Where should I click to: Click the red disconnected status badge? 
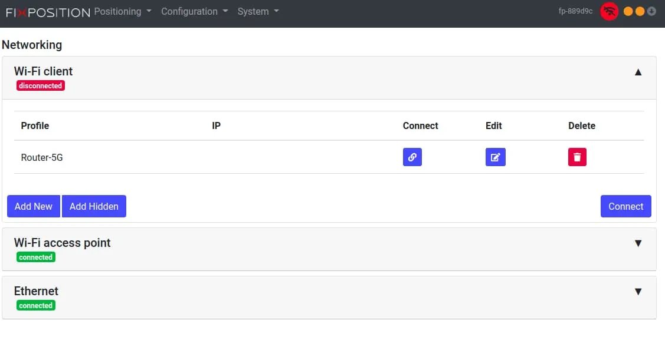click(40, 86)
